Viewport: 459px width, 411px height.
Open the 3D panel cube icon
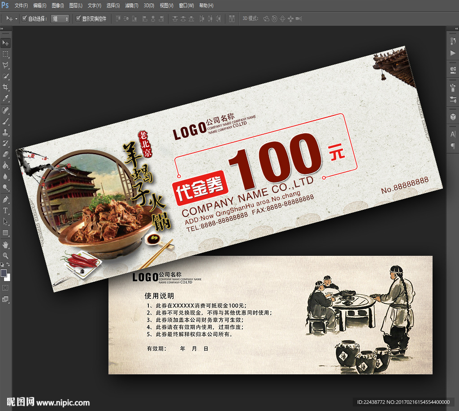tap(453, 117)
